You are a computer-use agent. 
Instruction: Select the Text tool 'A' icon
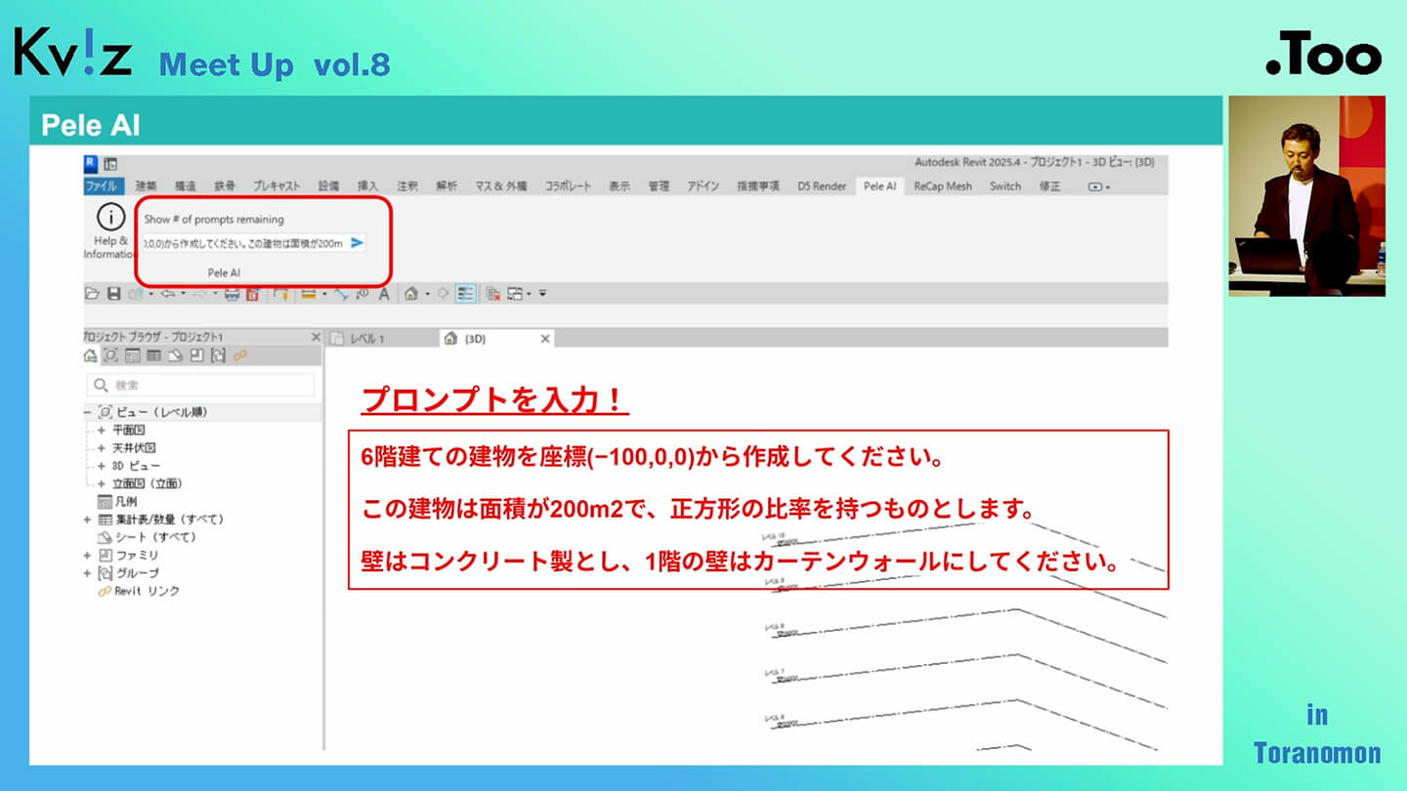pos(384,293)
